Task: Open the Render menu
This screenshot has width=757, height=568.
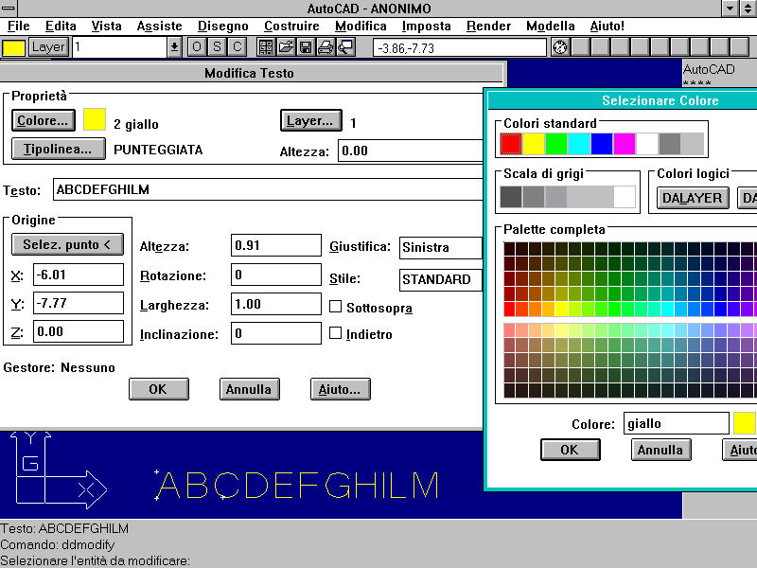Action: click(x=488, y=27)
